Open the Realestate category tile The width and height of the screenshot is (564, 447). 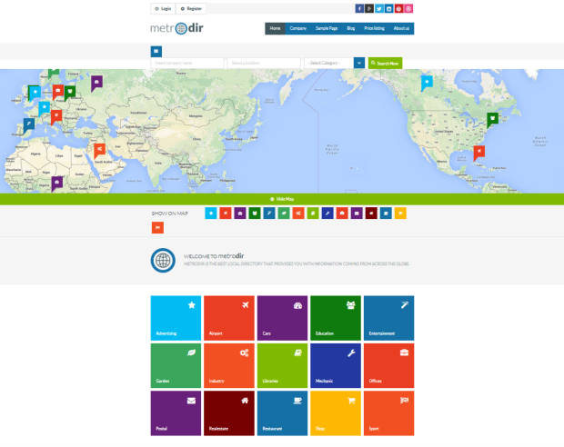pyautogui.click(x=229, y=413)
